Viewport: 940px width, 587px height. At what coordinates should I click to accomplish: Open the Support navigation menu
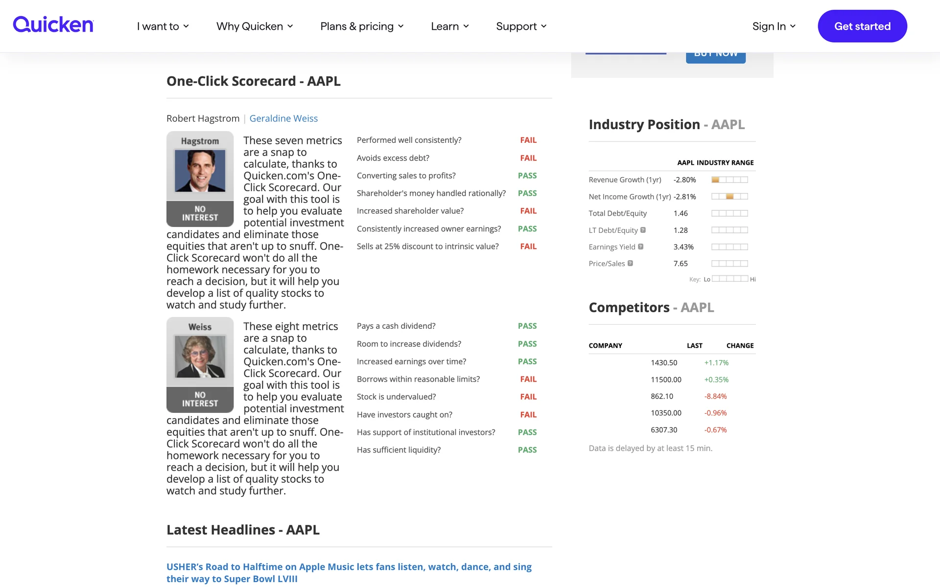521,26
